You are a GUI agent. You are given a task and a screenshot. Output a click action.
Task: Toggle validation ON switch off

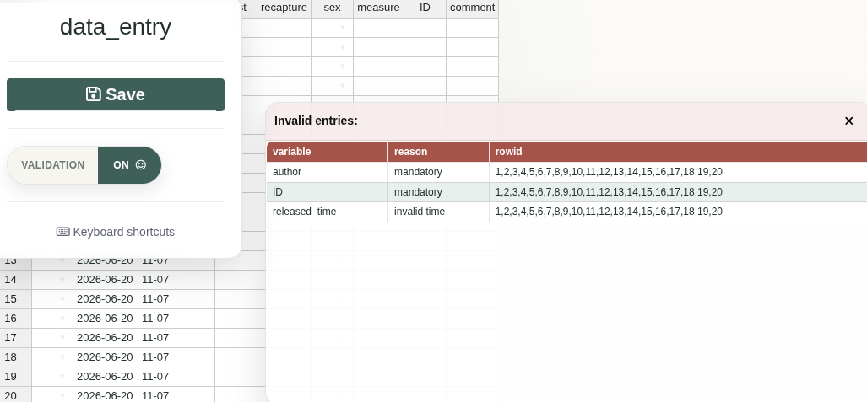pyautogui.click(x=129, y=165)
